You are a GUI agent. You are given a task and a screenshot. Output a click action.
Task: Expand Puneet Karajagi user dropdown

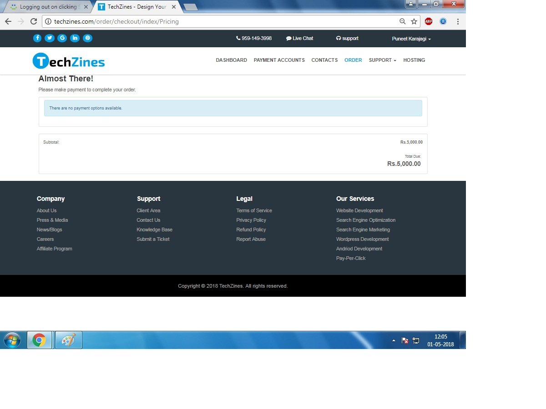[411, 39]
